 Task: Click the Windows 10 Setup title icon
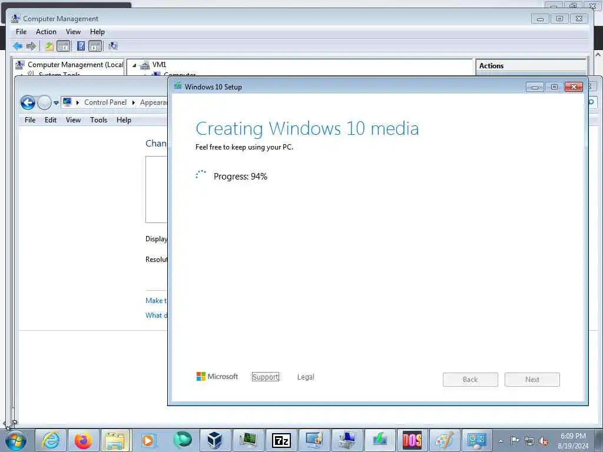(x=178, y=86)
